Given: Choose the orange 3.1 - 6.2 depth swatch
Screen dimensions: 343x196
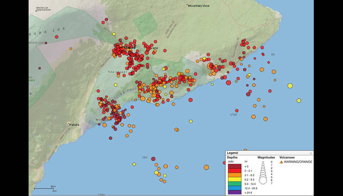Looking at the screenshot, I should click(235, 175).
